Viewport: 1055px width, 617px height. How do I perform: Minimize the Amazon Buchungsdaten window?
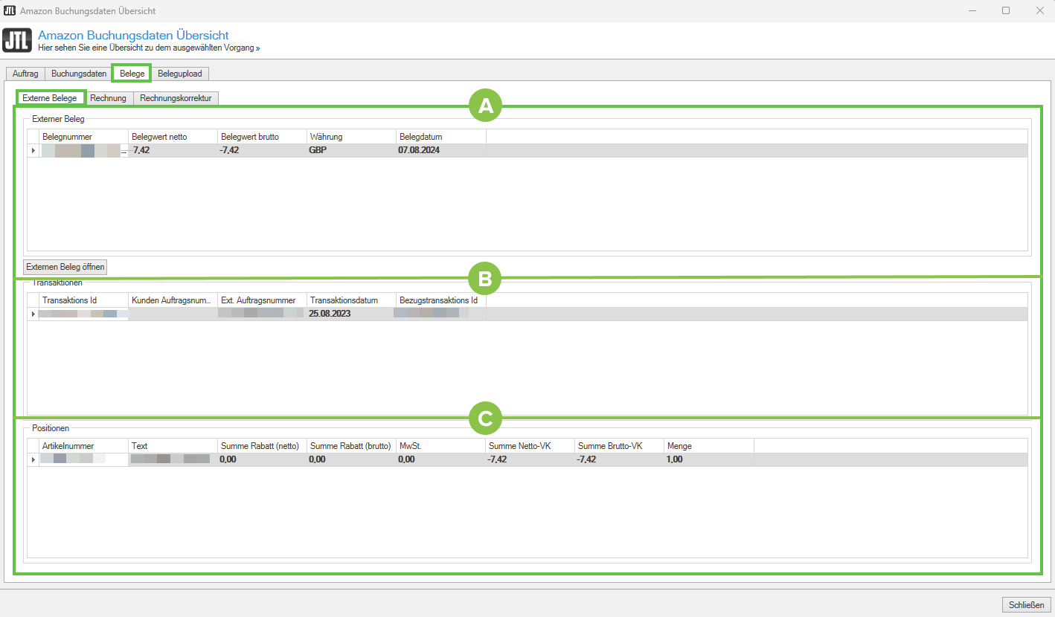972,10
